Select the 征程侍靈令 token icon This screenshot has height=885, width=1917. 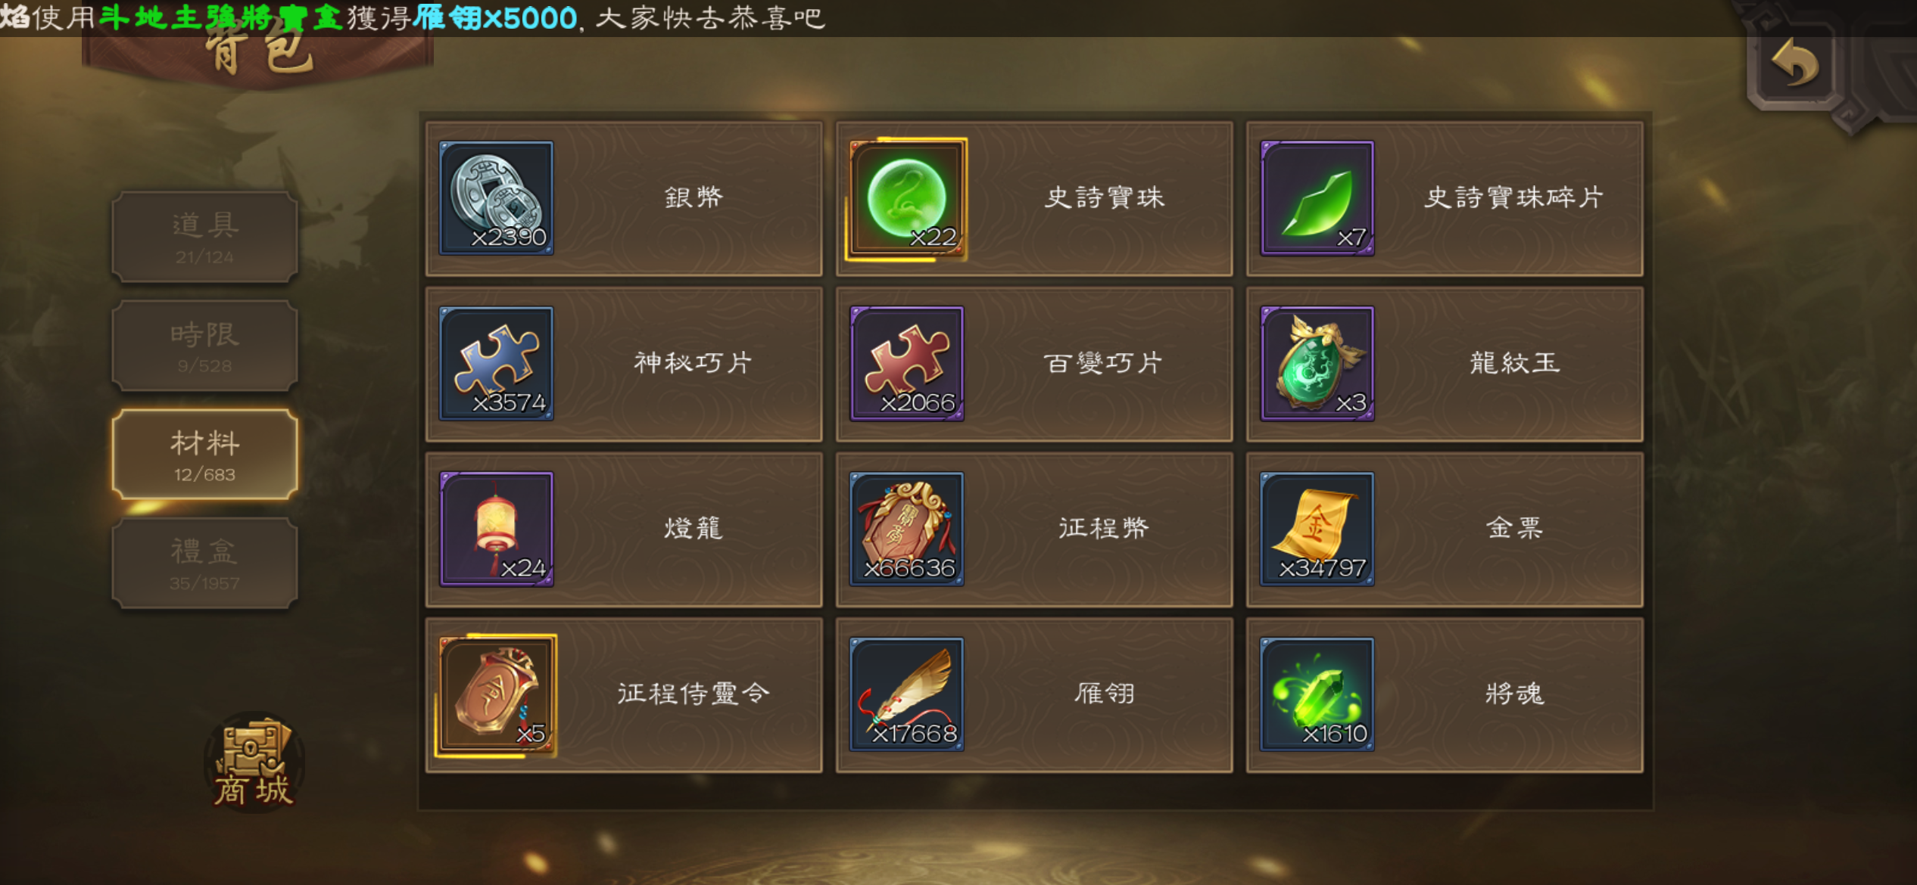point(496,695)
